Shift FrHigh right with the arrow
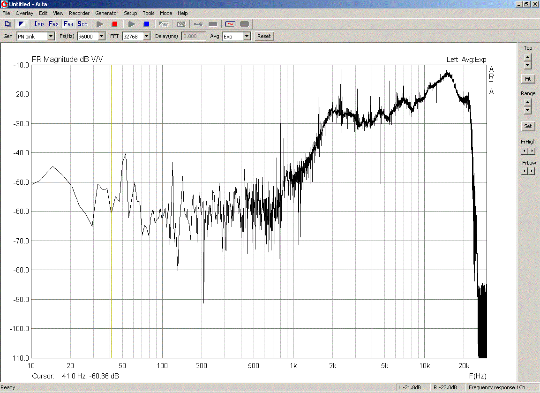Viewport: 540px width, 393px height. point(532,151)
